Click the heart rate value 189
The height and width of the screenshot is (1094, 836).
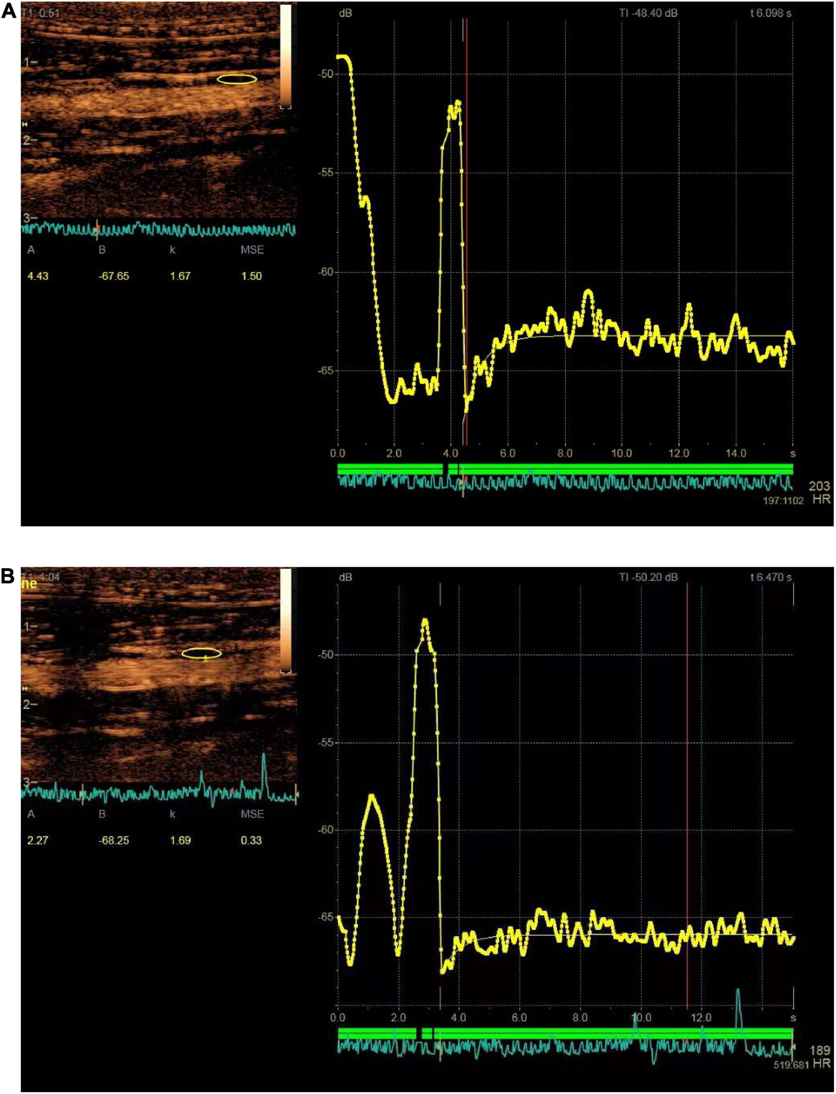coord(820,1050)
